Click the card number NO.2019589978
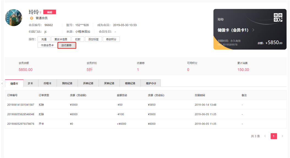Image resolution: width=290 pixels, height=158 pixels. pyautogui.click(x=228, y=45)
